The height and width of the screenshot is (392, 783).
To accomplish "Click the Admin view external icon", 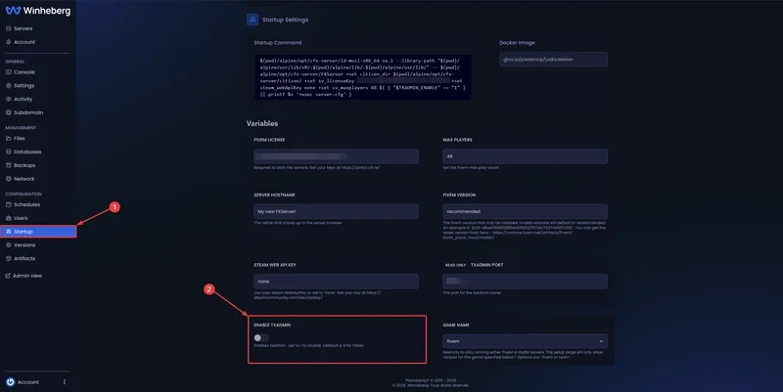I will tap(8, 276).
